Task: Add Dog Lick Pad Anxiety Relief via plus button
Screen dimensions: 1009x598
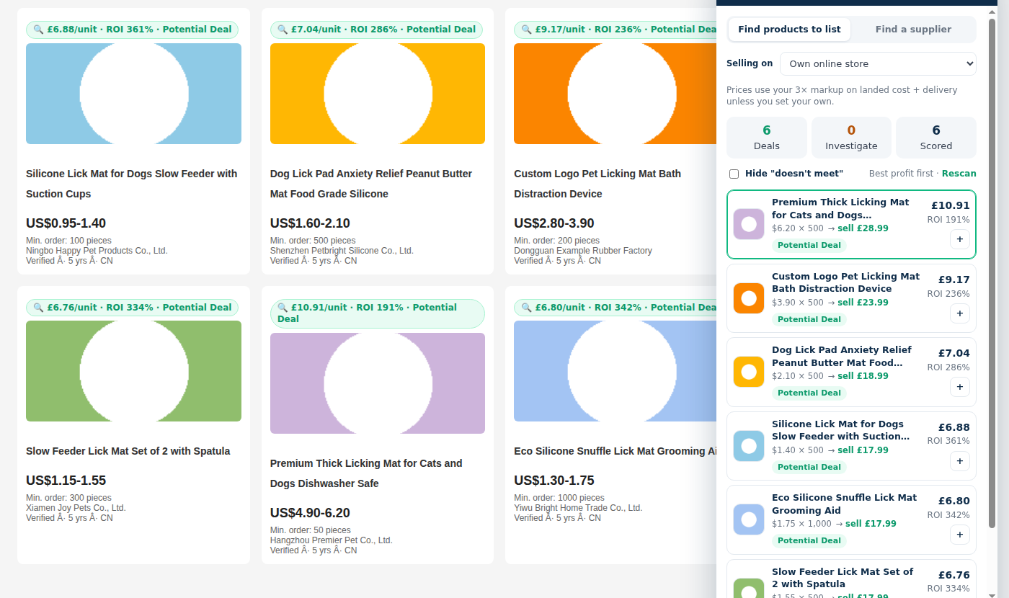Action: pyautogui.click(x=959, y=387)
